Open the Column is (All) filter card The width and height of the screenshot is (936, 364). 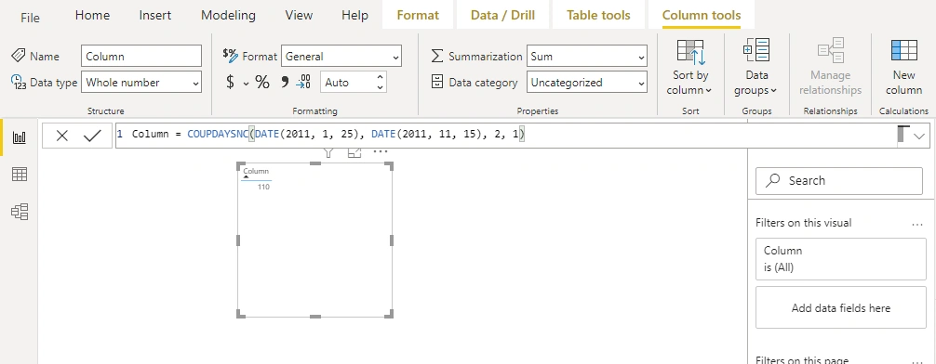tap(840, 258)
